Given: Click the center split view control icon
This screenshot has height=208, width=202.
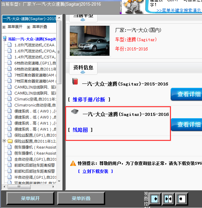Looking at the screenshot, I should click(x=168, y=199).
